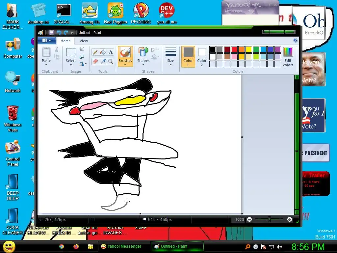This screenshot has width=337, height=253.
Task: Open Messenger menu in Yahoo! Messenger window
Action: point(233,11)
